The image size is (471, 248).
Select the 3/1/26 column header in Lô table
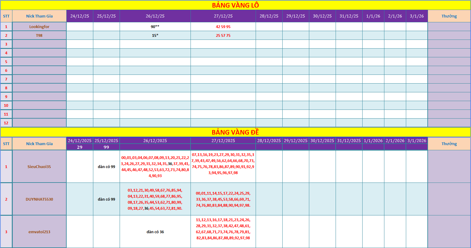(417, 16)
